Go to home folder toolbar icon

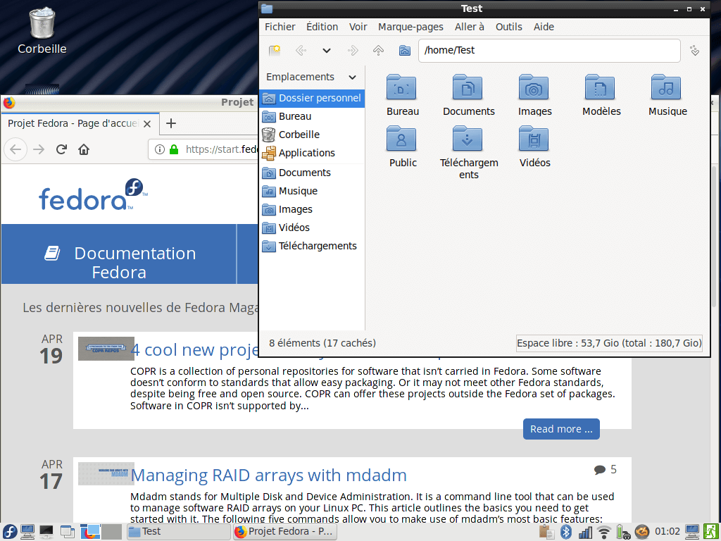pos(405,50)
